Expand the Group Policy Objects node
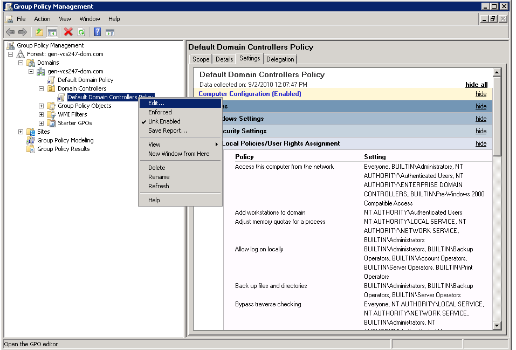The image size is (516, 350). (x=42, y=106)
